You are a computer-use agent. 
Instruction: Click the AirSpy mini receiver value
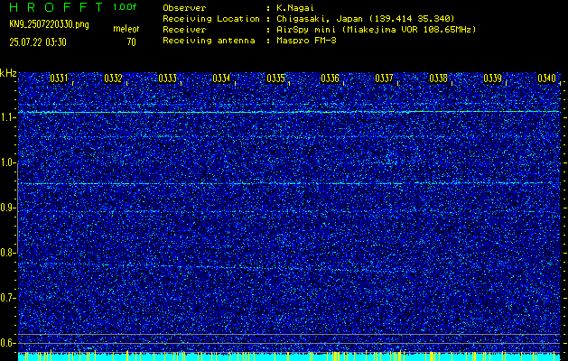tap(376, 30)
